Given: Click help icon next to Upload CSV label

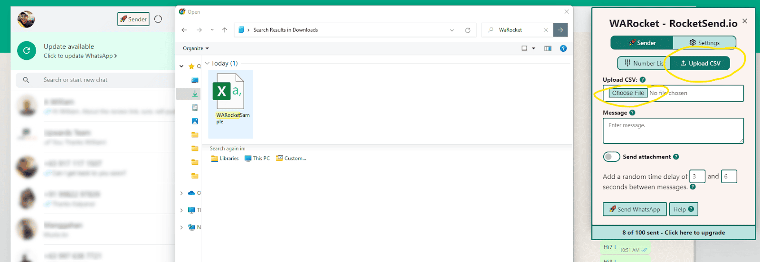Looking at the screenshot, I should coord(643,80).
